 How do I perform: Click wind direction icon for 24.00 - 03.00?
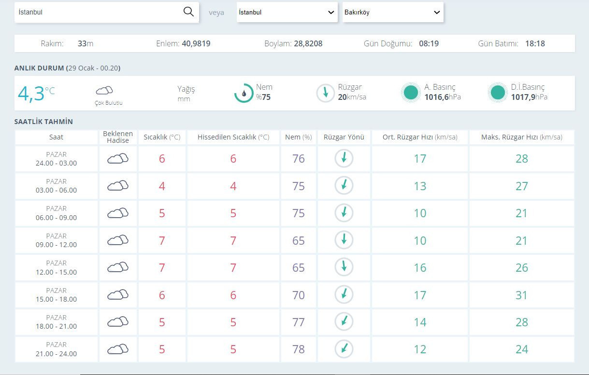(x=344, y=158)
